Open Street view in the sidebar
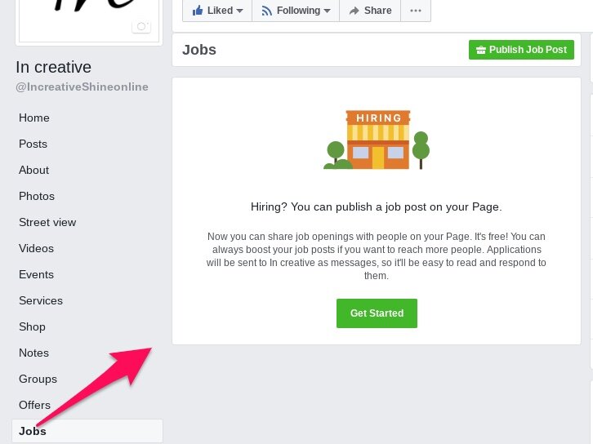 pos(47,222)
